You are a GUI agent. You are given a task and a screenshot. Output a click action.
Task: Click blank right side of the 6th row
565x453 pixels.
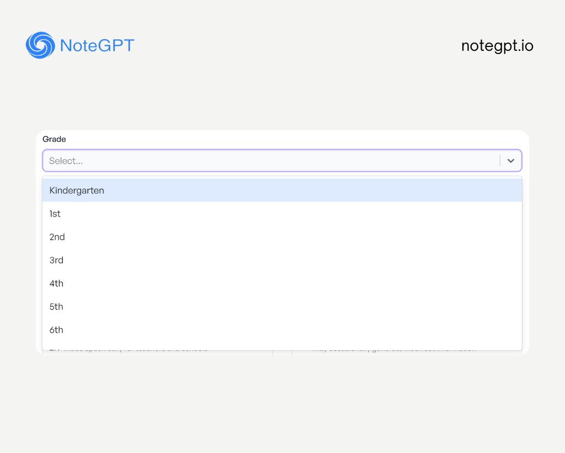click(386, 330)
